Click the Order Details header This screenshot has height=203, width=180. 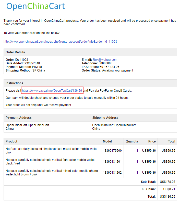click(90, 52)
